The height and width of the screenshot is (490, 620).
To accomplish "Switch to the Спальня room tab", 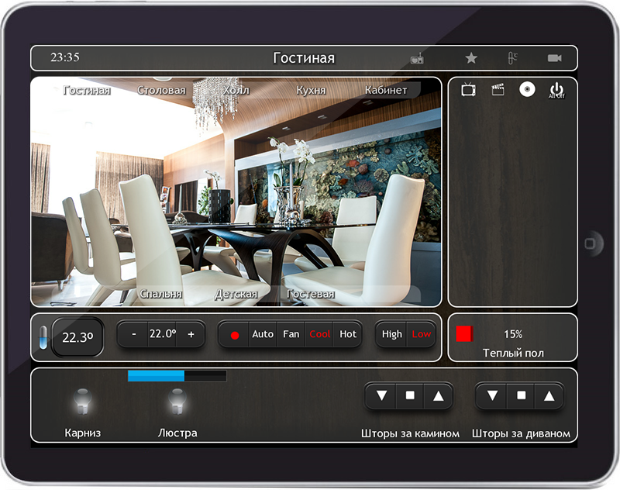I will point(160,295).
